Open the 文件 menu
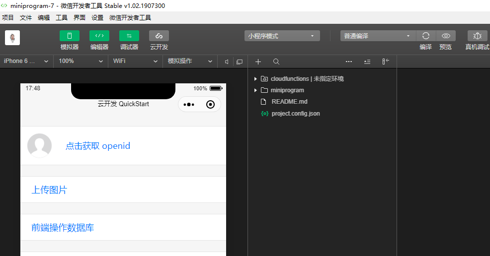The width and height of the screenshot is (490, 256). click(x=26, y=18)
